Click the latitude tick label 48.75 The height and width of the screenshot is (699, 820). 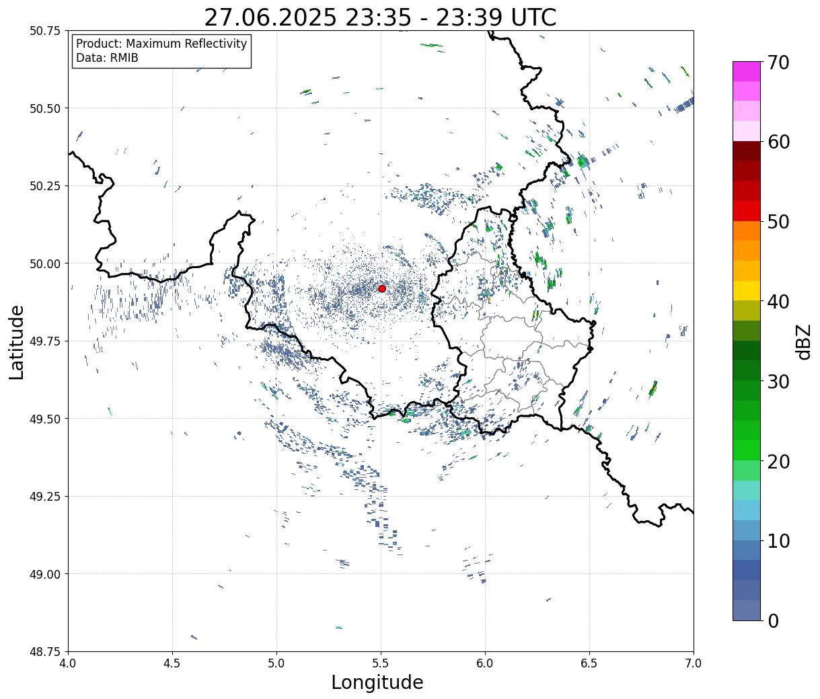[45, 652]
